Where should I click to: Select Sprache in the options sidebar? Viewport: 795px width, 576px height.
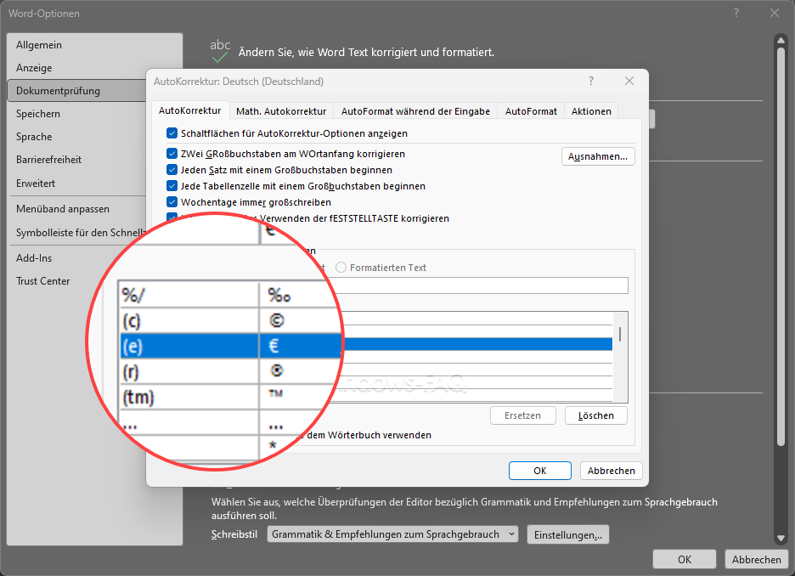(x=76, y=137)
